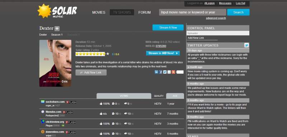Screen dimensions: 287x137
Task: Share on Facebook icon
Action: pyautogui.click(x=160, y=72)
